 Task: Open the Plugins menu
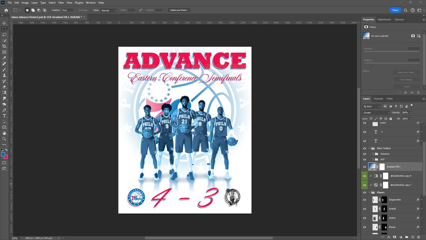tap(79, 2)
